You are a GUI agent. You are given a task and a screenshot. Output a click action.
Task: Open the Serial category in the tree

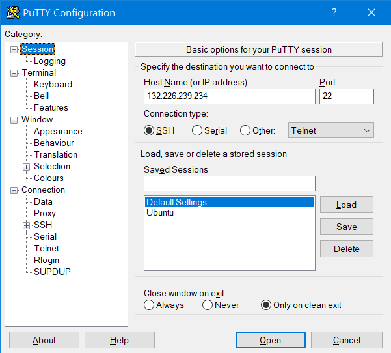tap(45, 237)
